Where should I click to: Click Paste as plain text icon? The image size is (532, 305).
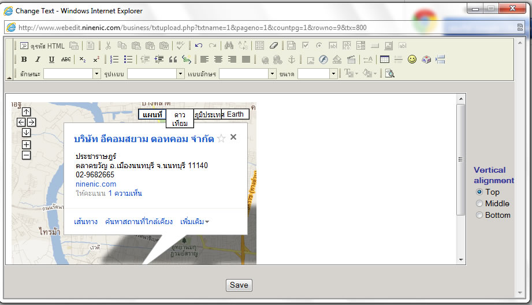tap(150, 46)
